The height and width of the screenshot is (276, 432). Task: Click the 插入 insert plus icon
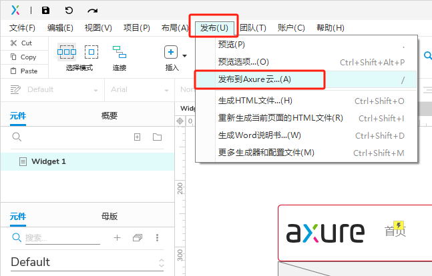[x=171, y=52]
